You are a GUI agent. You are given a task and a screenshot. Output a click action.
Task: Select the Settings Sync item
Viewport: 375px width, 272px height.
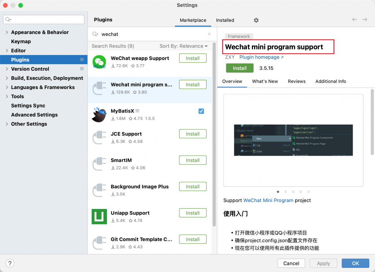point(28,106)
